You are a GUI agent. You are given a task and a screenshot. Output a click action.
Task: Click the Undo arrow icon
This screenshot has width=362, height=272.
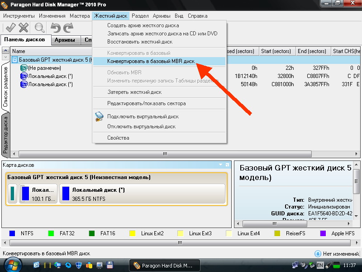(56, 28)
